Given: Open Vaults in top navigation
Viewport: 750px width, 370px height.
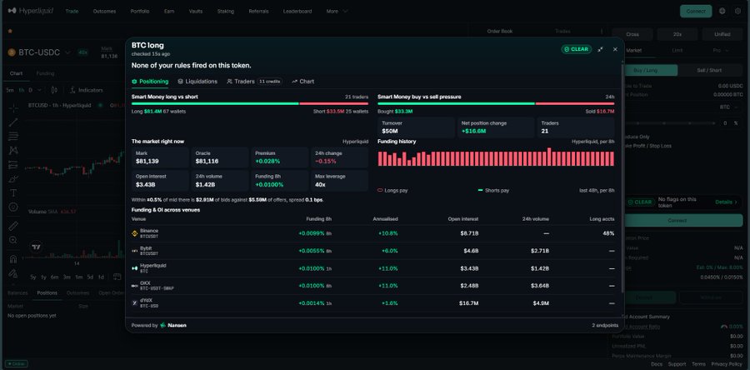Looking at the screenshot, I should (196, 11).
